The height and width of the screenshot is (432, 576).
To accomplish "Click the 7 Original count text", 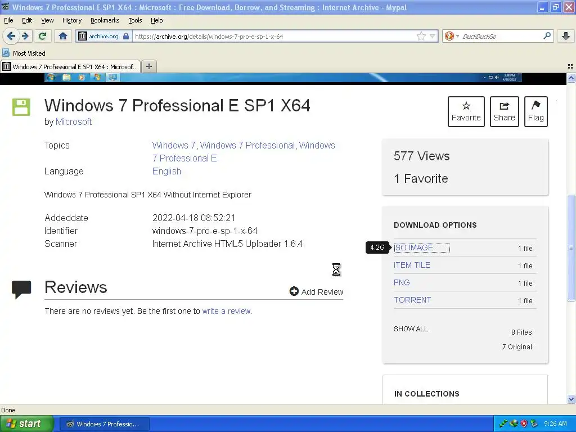I will 517,346.
